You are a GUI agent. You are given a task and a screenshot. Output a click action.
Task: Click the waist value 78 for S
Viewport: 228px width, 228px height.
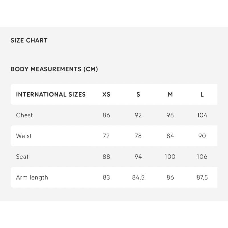pos(138,136)
